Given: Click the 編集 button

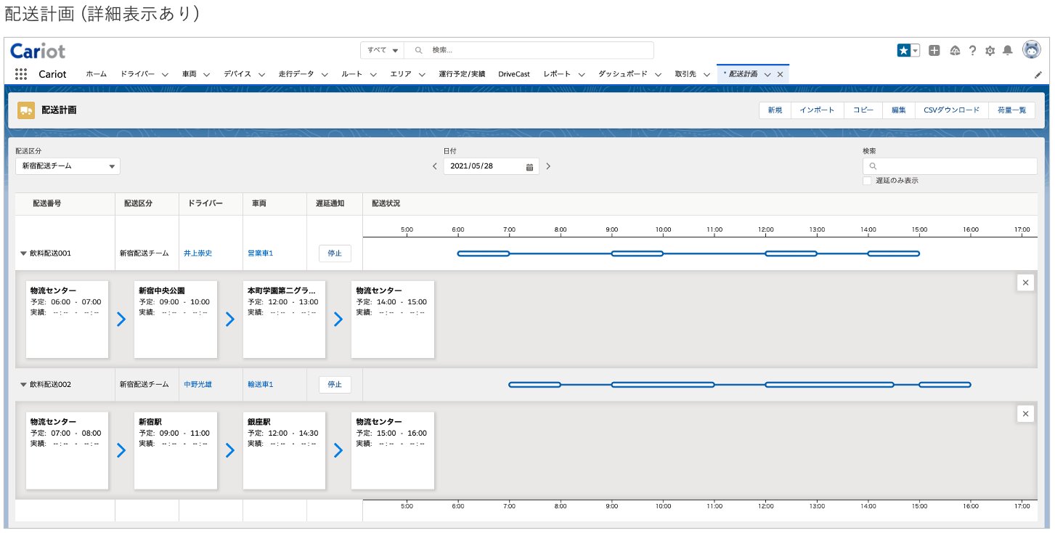Looking at the screenshot, I should (899, 110).
